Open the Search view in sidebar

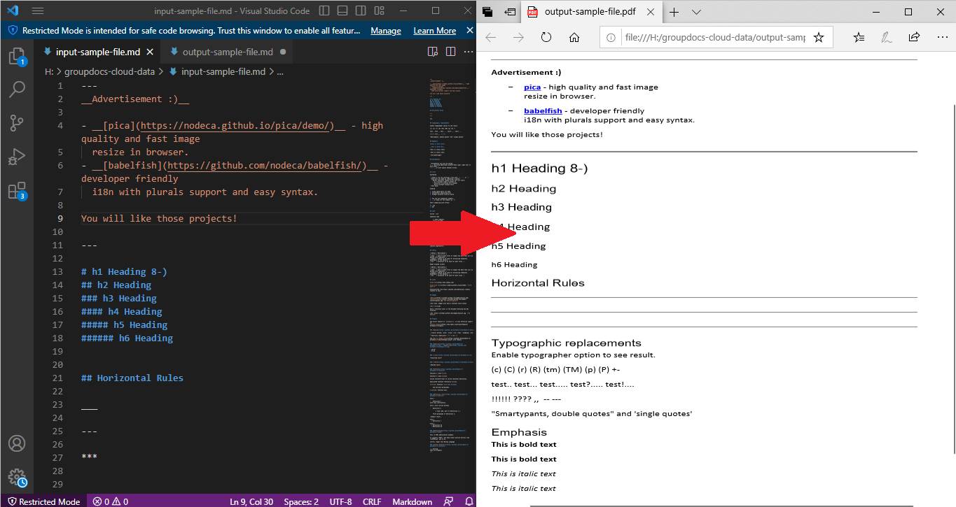(x=17, y=90)
